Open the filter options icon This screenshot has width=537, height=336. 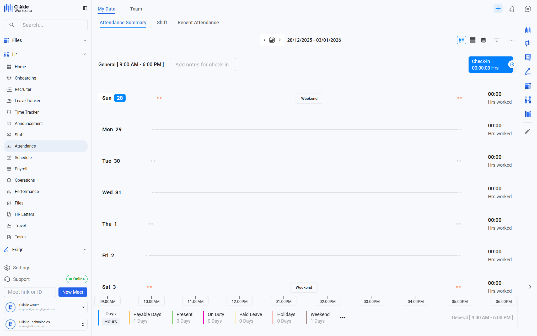[x=497, y=40]
